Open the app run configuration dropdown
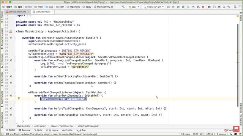243x136 pixels. tap(134, 7)
